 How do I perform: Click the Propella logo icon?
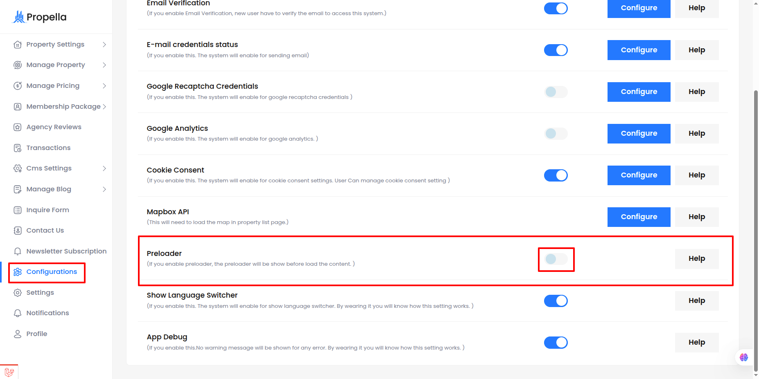click(x=19, y=17)
